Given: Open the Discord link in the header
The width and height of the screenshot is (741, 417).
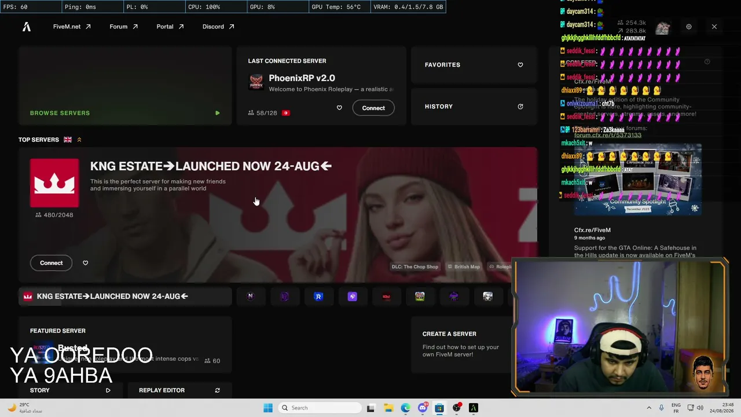Looking at the screenshot, I should (218, 27).
